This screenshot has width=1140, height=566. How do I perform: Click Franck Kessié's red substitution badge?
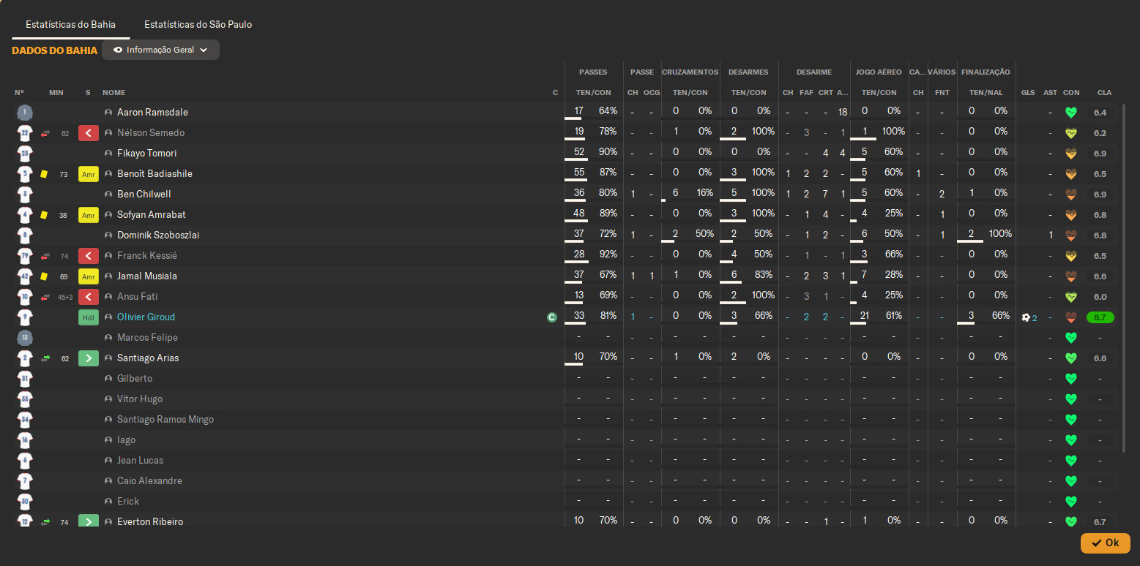click(x=89, y=256)
